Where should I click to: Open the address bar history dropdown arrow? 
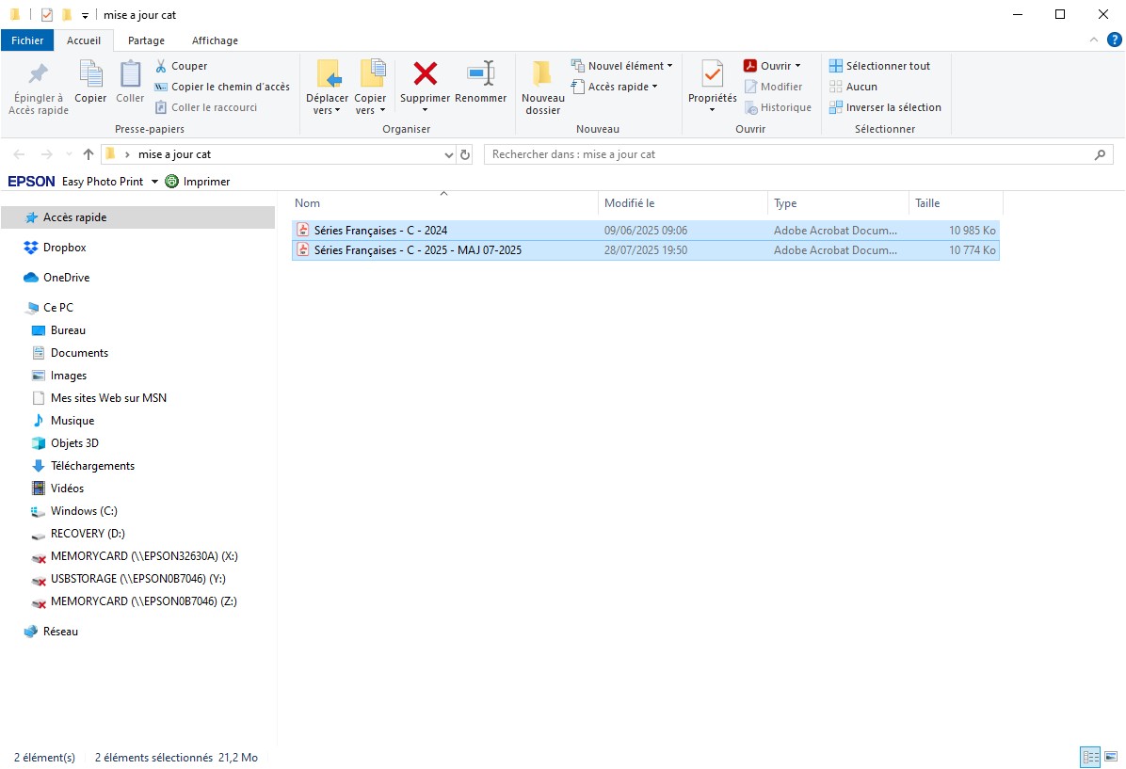(448, 154)
